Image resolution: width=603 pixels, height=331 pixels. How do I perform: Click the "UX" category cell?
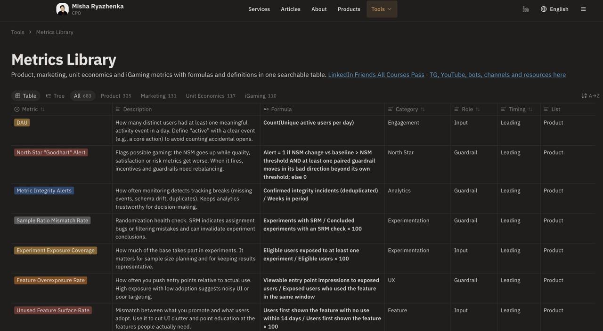(x=391, y=280)
